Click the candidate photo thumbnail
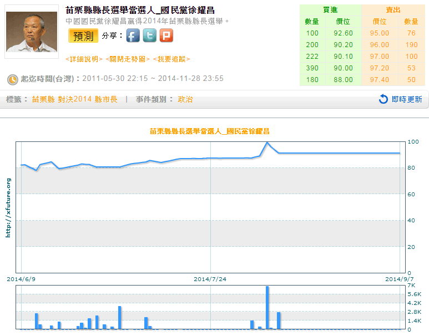The image size is (429, 336). pos(32,32)
